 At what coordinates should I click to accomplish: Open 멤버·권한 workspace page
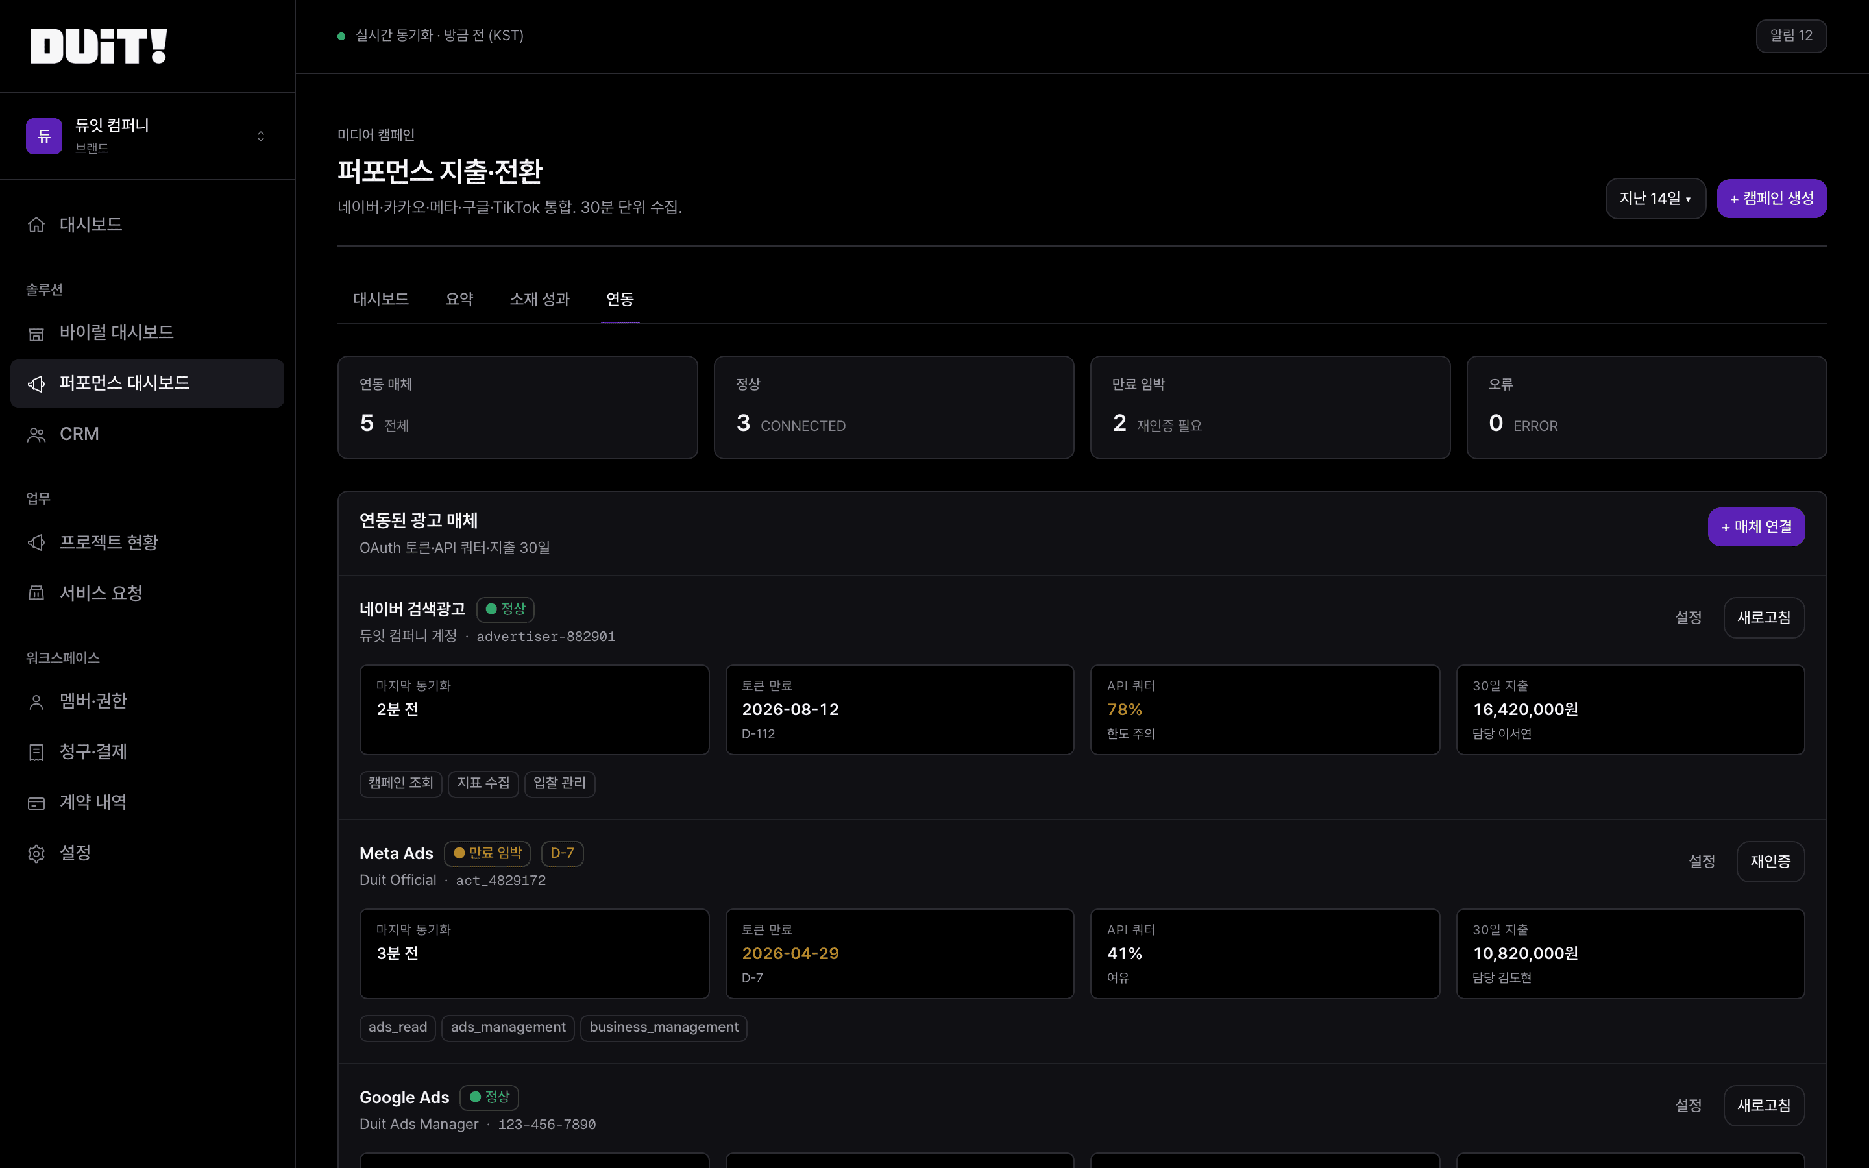(147, 701)
